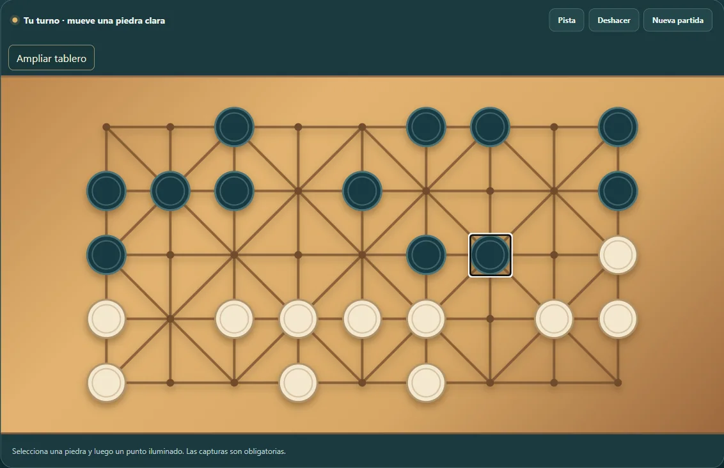
Task: Click the middle row dark stone in first column
Action: click(106, 254)
